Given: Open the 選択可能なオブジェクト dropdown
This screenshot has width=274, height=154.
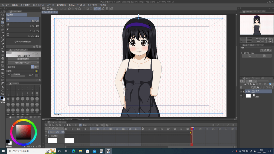Looking at the screenshot, I should coord(23,63).
